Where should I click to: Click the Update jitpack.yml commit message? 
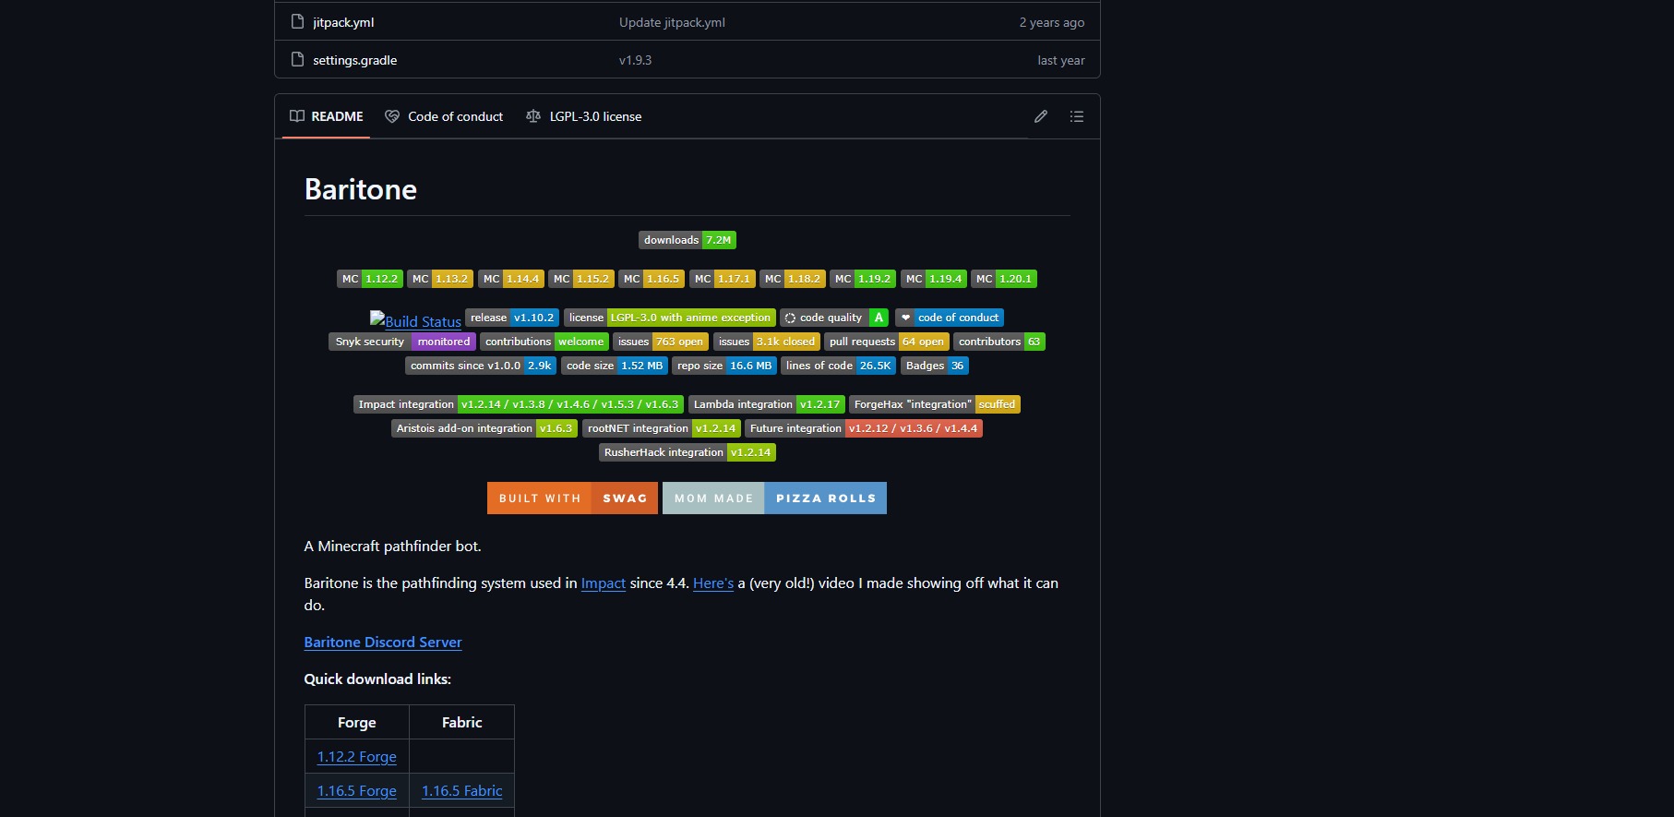672,22
